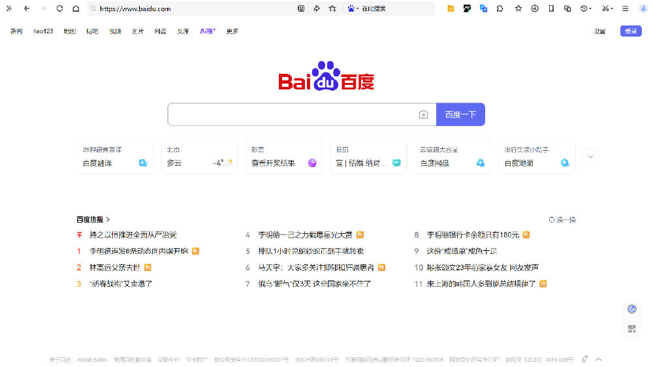Viewport: 653px width, 367px height.
Task: Open hot search 这份“成绩单”成色十足
Action: coord(462,251)
